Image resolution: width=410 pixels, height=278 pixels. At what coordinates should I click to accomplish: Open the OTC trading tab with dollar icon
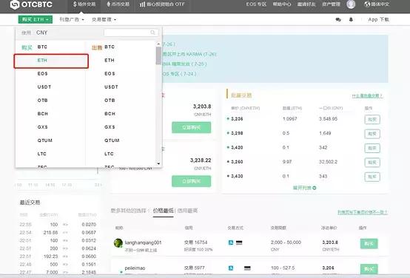pos(84,4)
